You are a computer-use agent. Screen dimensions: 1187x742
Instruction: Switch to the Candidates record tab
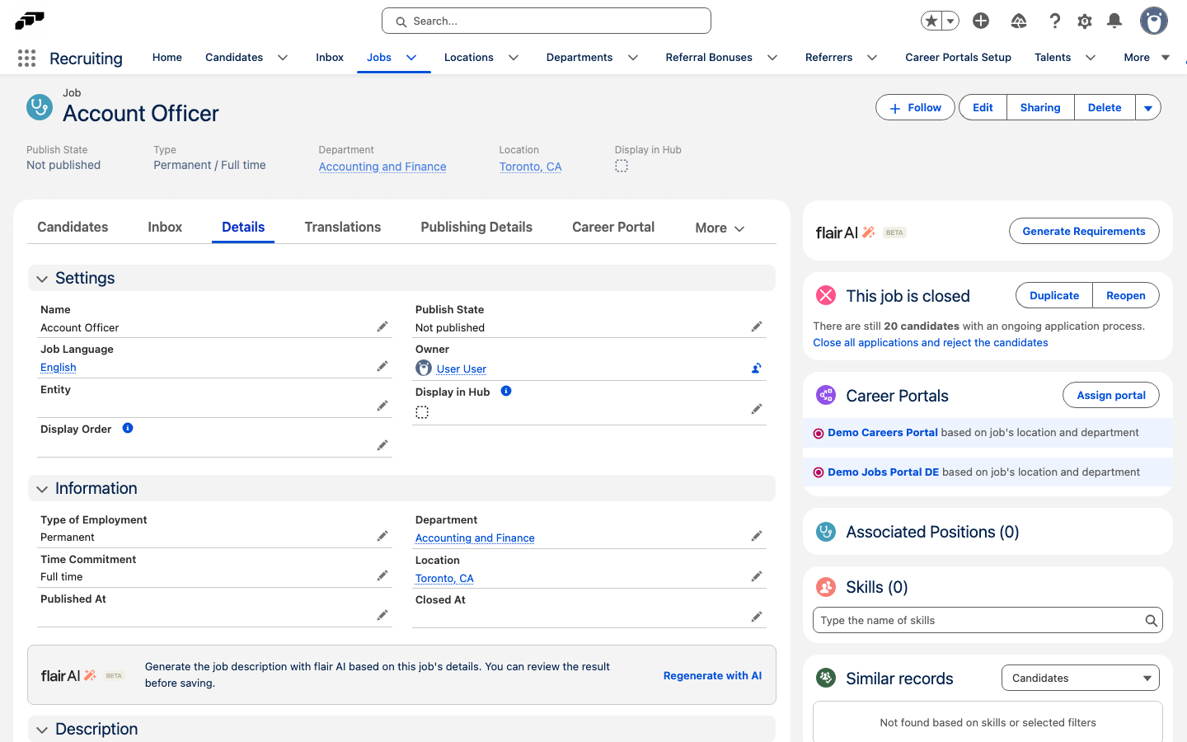[x=73, y=228]
